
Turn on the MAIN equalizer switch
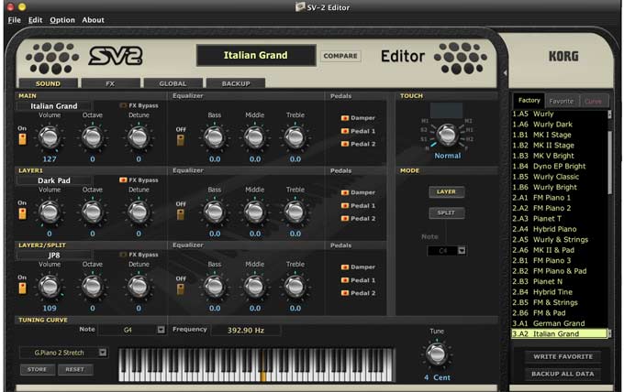pos(181,140)
